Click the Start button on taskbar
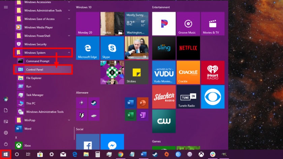This screenshot has width=283, height=159. point(6,154)
